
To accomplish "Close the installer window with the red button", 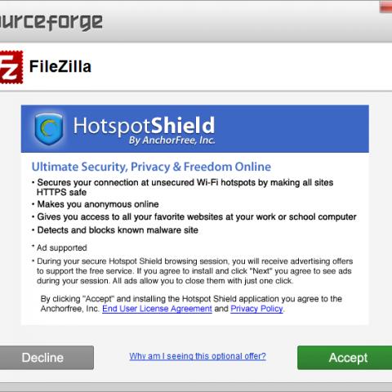I will point(386,7).
